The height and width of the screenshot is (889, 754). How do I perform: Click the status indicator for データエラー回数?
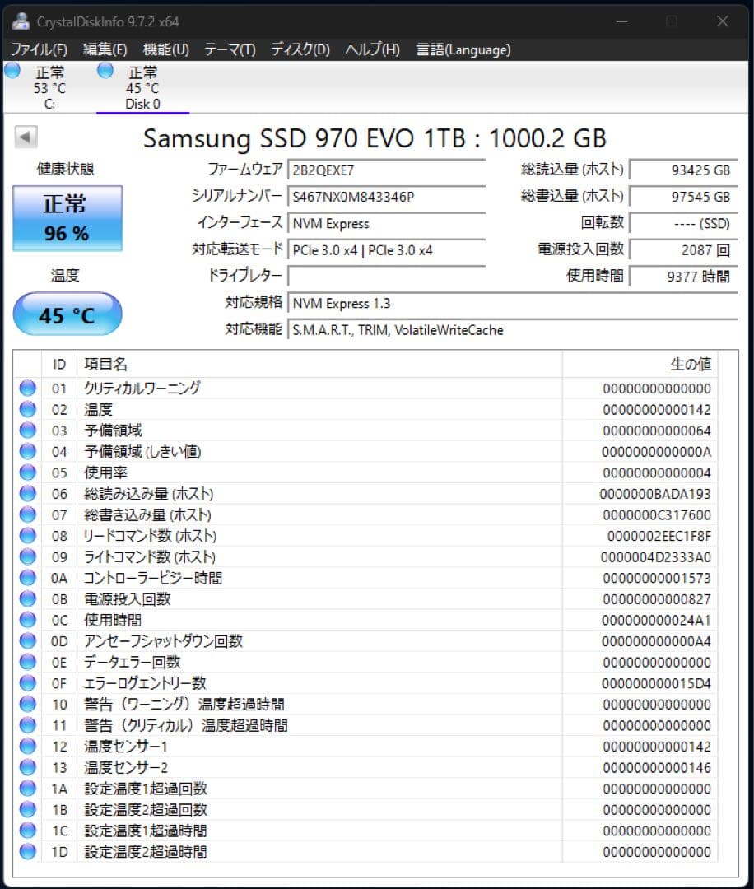[26, 662]
